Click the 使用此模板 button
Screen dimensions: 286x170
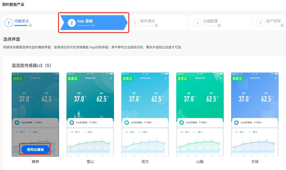(x=35, y=149)
